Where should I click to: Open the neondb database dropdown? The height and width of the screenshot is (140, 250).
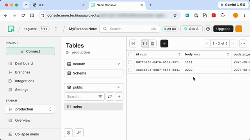pyautogui.click(x=94, y=64)
